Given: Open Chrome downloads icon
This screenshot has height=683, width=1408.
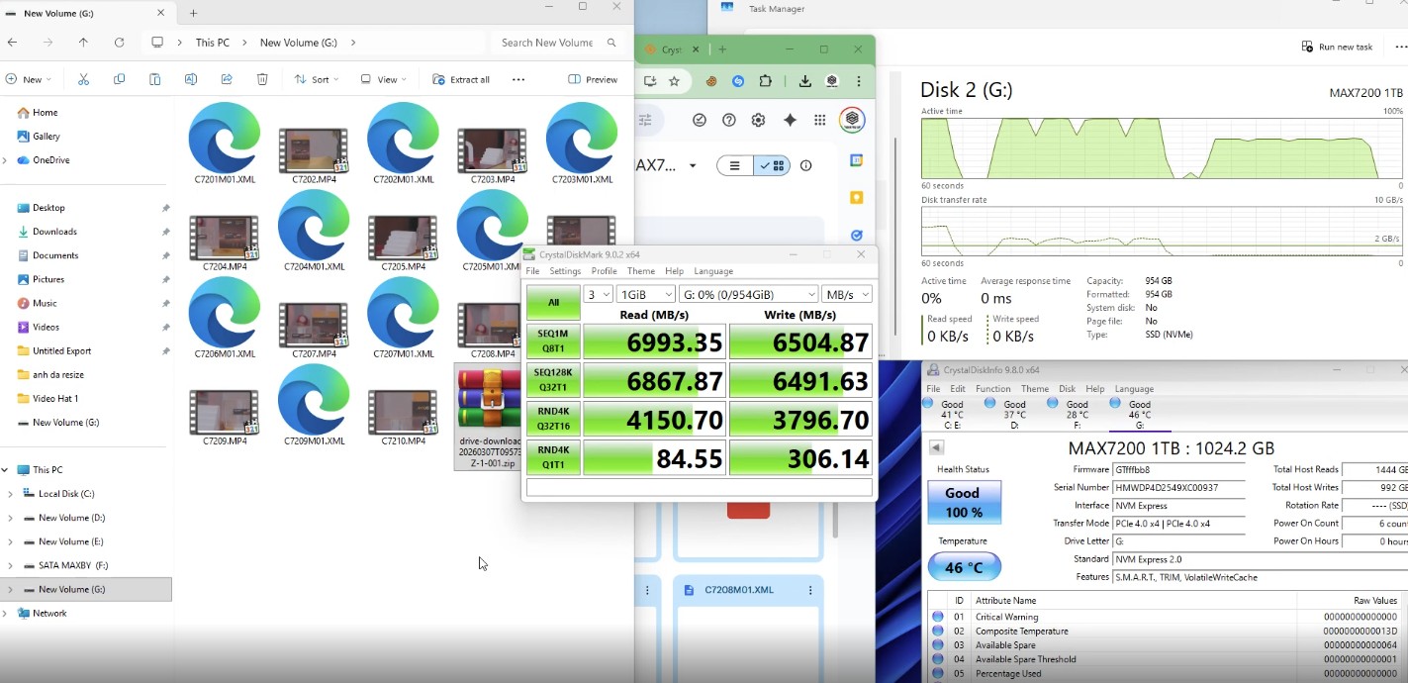Looking at the screenshot, I should 805,81.
